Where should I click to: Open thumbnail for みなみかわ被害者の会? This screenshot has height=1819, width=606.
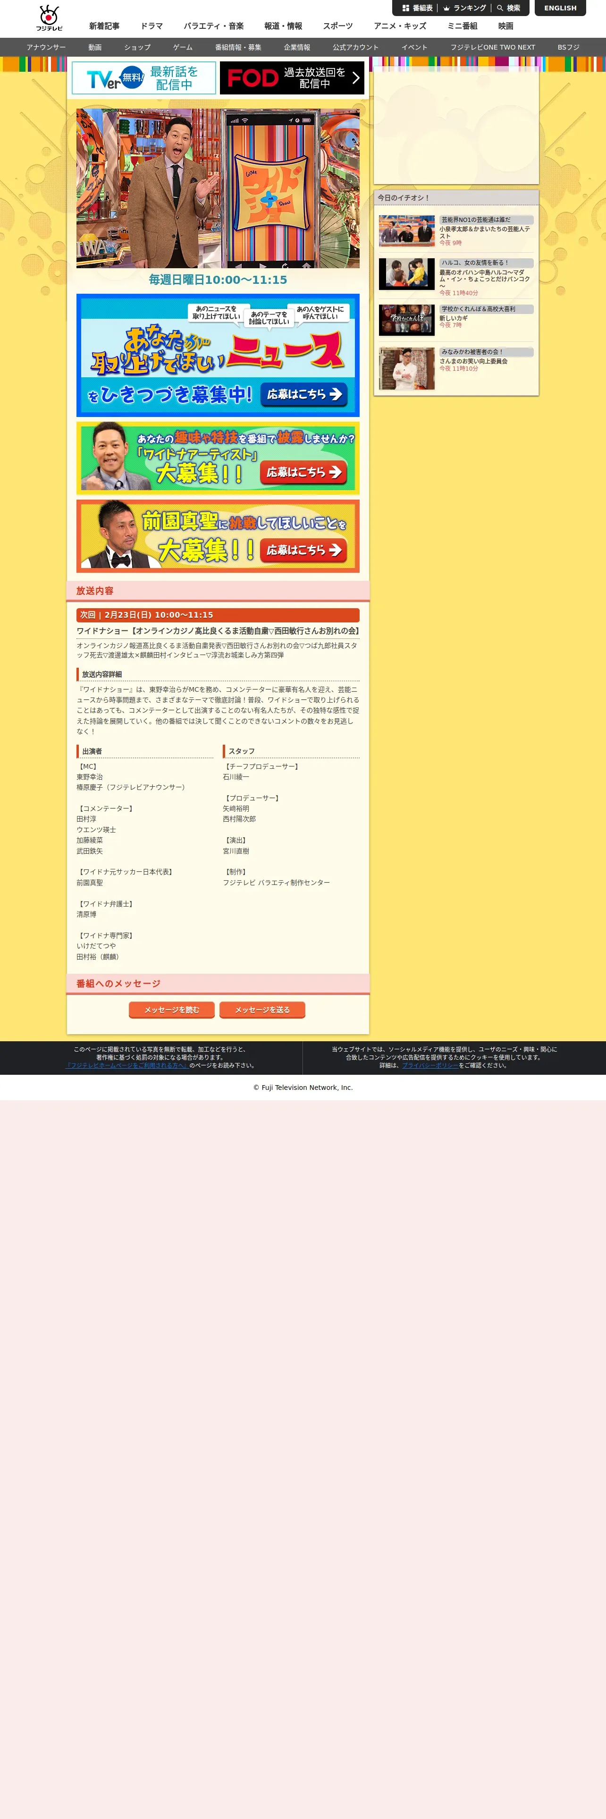coord(406,369)
